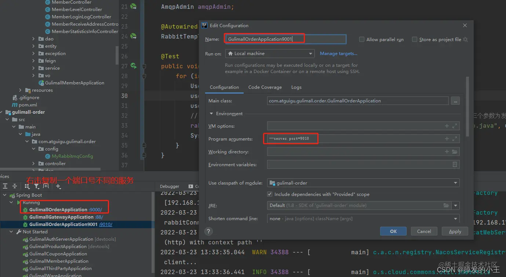Click Main class input field

click(x=358, y=101)
